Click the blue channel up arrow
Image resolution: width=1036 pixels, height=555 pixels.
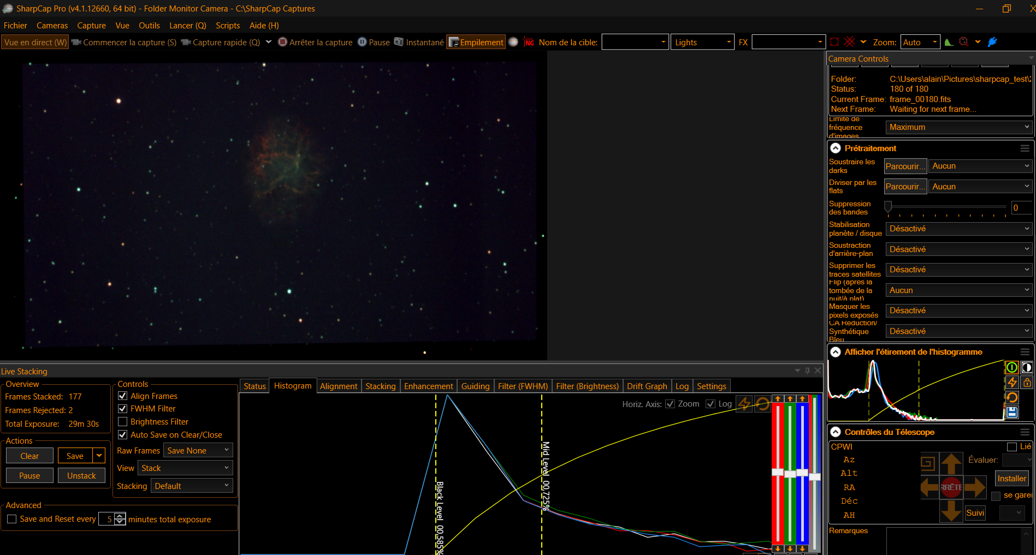point(802,399)
